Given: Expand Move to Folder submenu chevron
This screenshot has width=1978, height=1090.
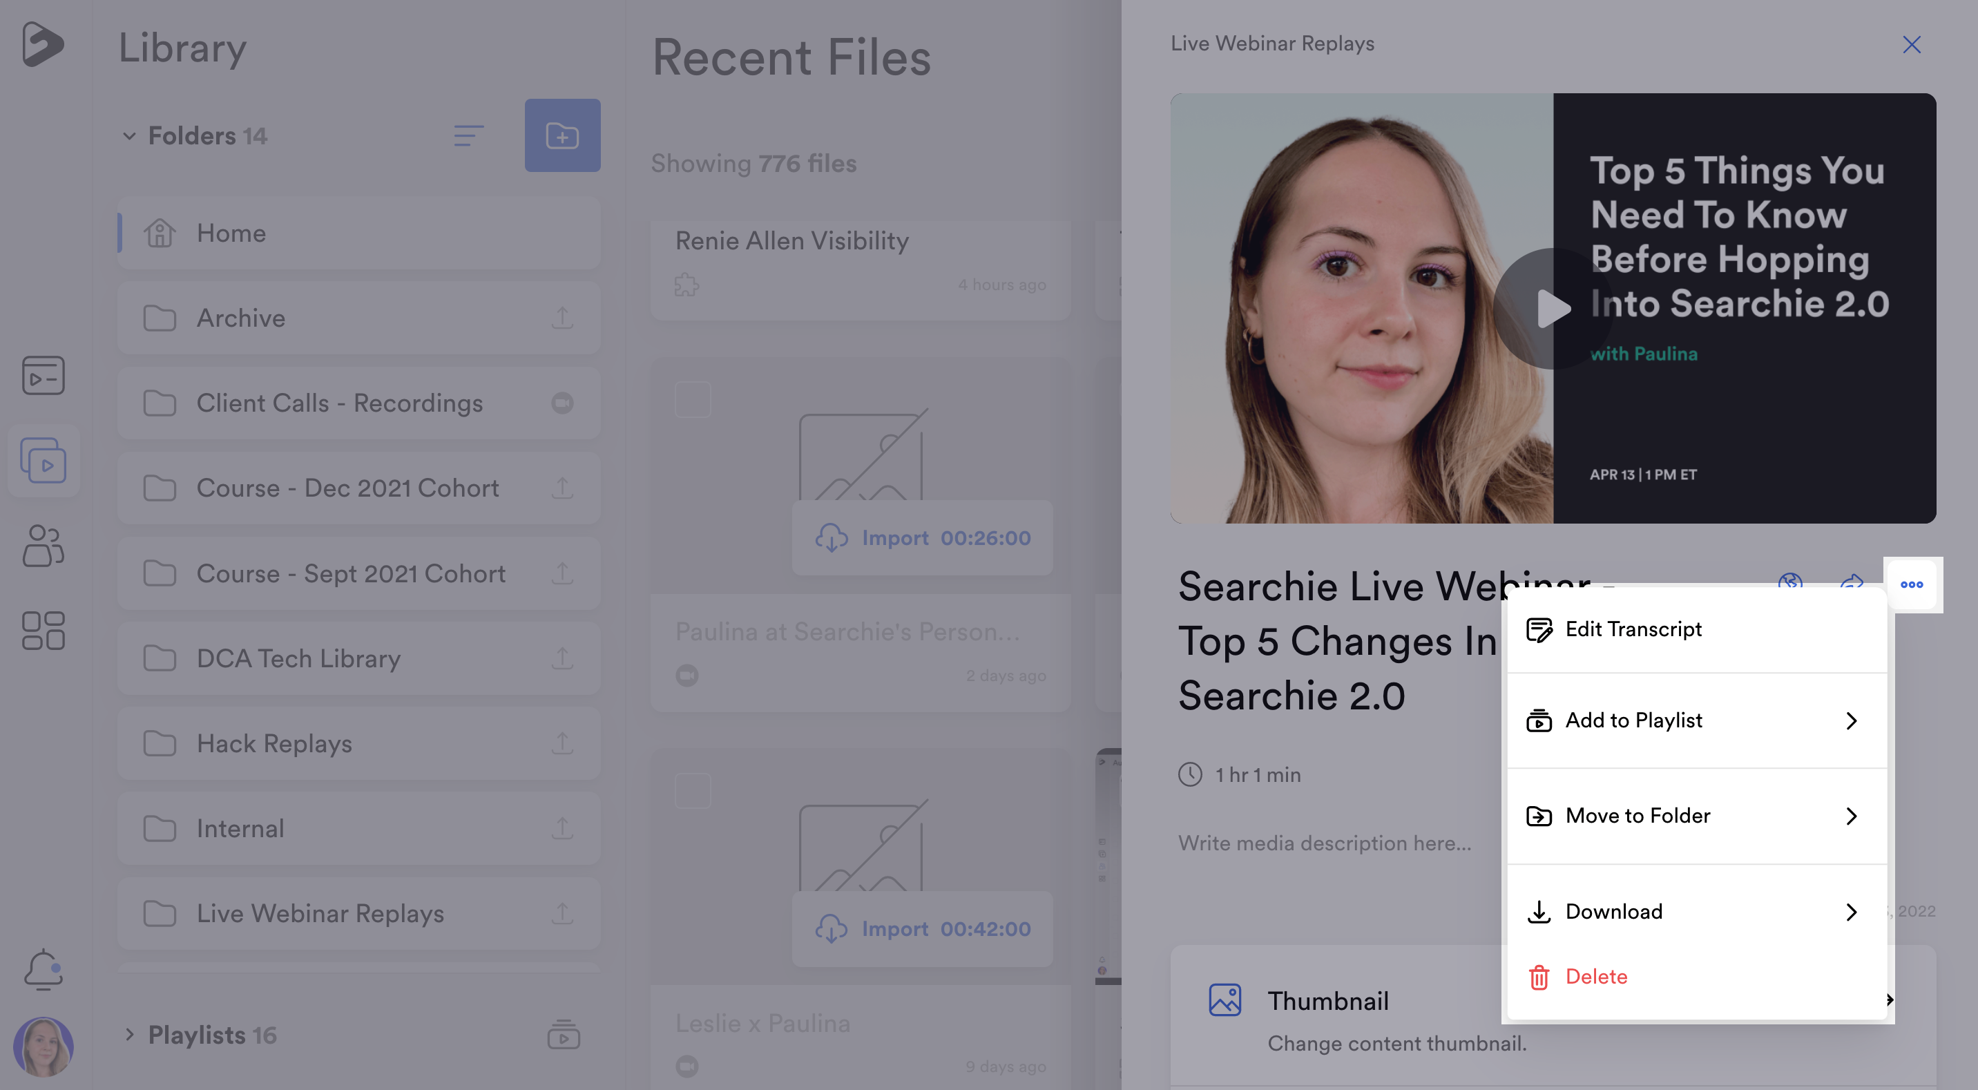Looking at the screenshot, I should 1852,816.
